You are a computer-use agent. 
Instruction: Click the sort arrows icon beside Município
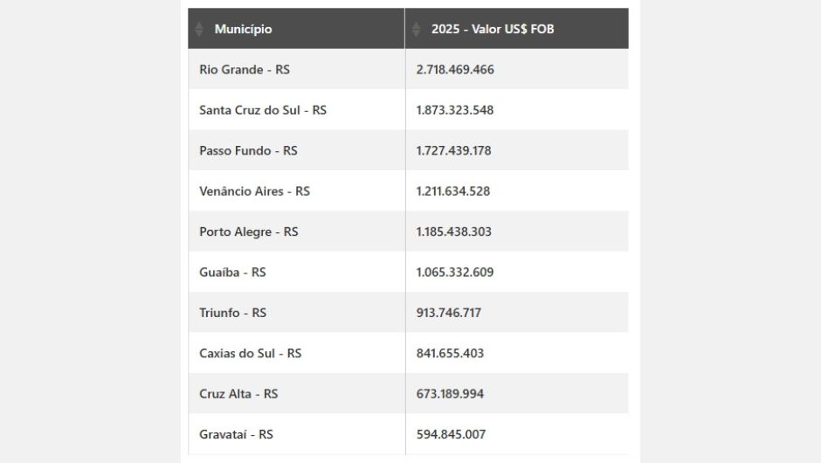[199, 29]
